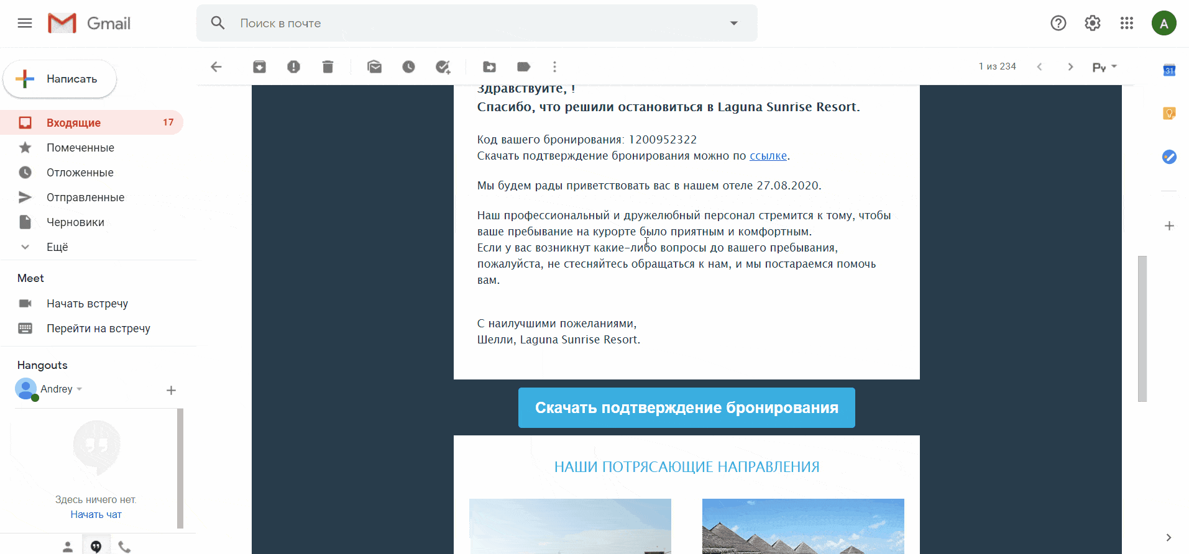Open the Черновики folder
The image size is (1189, 554).
pos(75,222)
